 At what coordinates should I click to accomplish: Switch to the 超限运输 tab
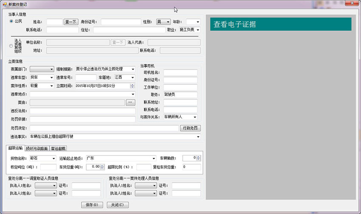click(x=15, y=148)
